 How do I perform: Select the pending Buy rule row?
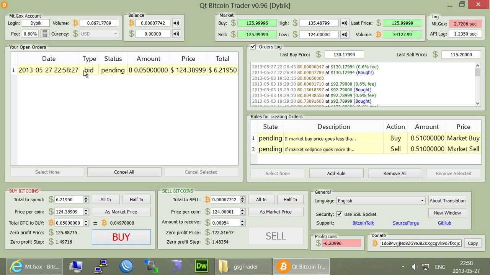click(x=366, y=138)
